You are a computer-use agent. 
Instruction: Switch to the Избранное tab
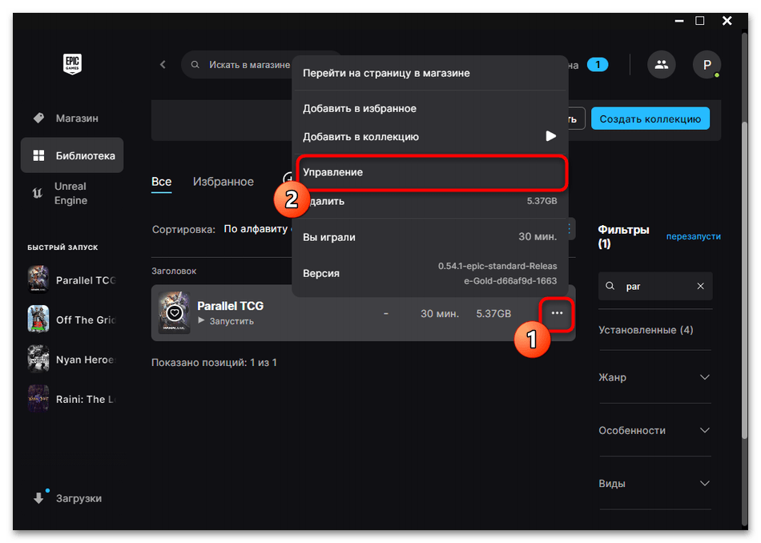tap(223, 182)
